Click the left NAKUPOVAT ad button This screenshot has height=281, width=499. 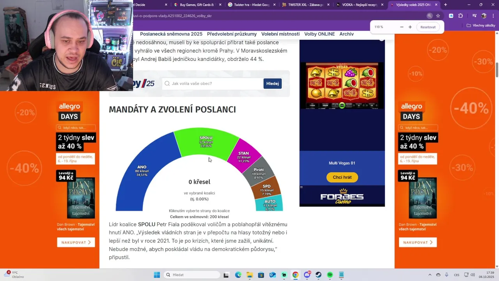76,242
